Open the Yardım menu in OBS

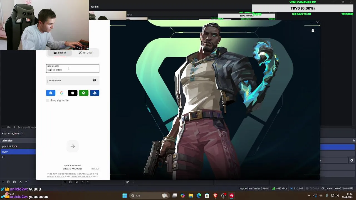pyautogui.click(x=95, y=7)
